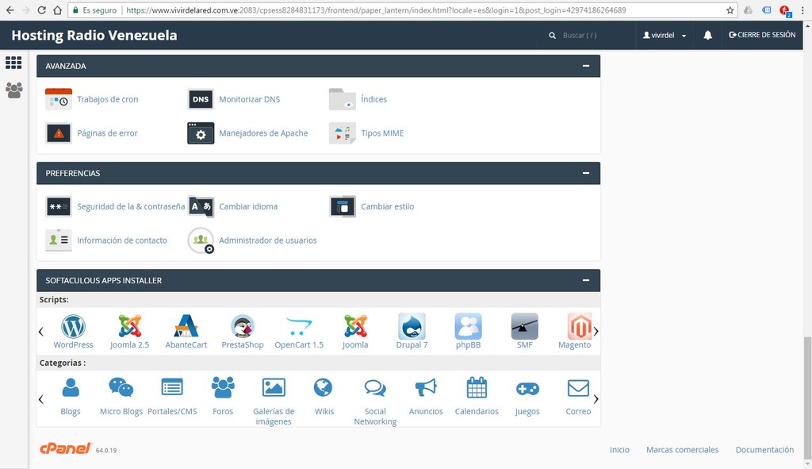Click the Páginas de error warning icon

pos(59,133)
